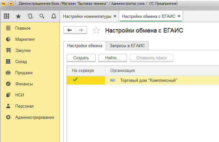This screenshot has width=219, height=142.
Task: Open the main menu dropdown arrow in title bar
Action: click(x=11, y=4)
